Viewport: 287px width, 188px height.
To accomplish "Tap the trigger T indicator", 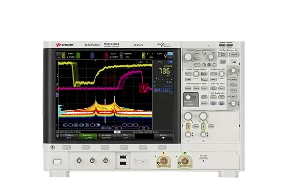I will coord(144,55).
